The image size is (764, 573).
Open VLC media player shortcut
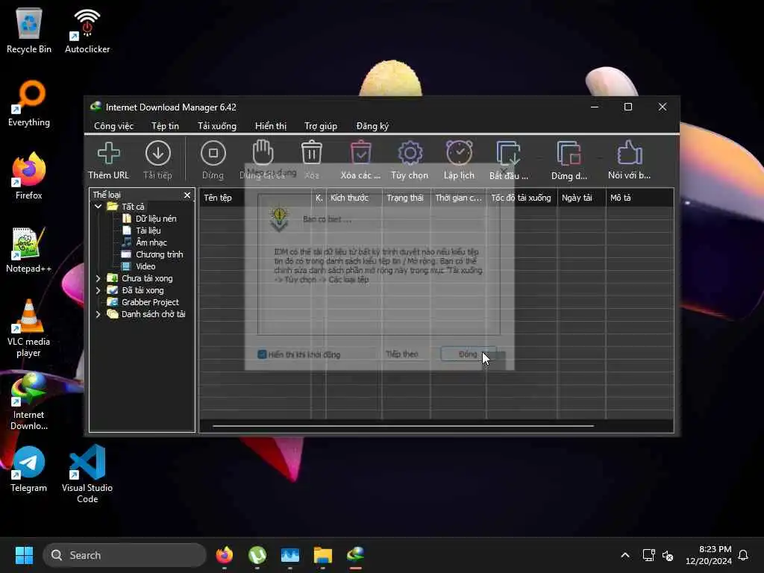pyautogui.click(x=29, y=328)
